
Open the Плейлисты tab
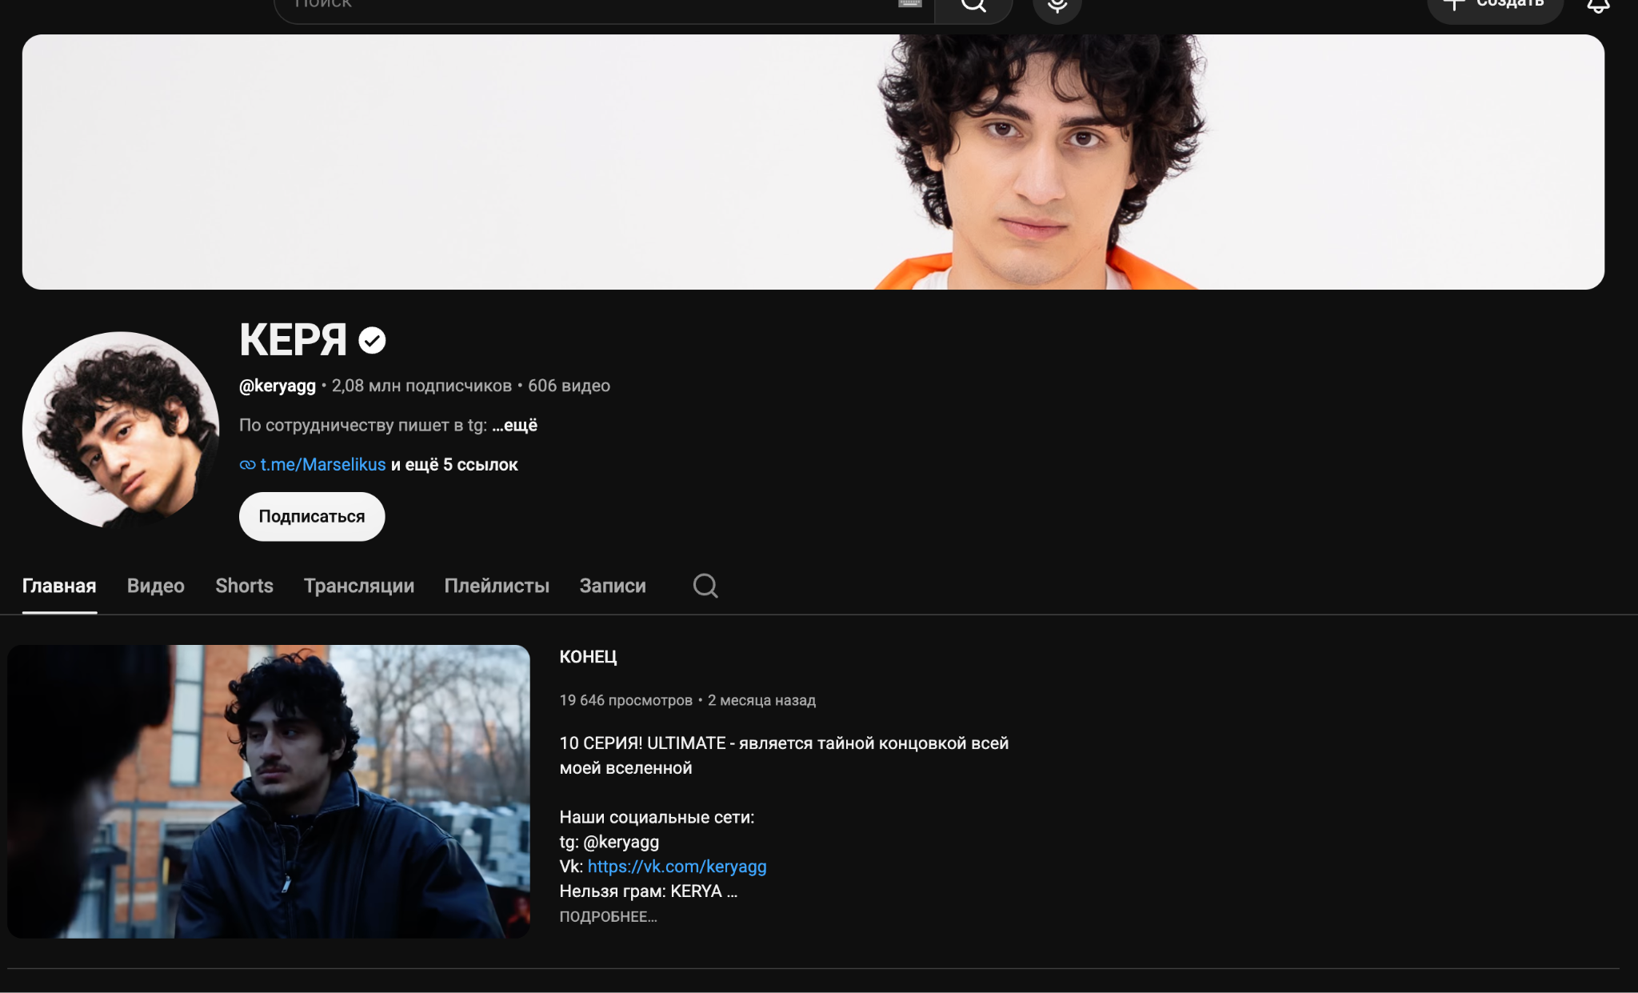pyautogui.click(x=497, y=586)
